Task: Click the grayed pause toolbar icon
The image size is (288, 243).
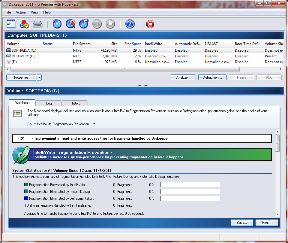Action: (97, 24)
